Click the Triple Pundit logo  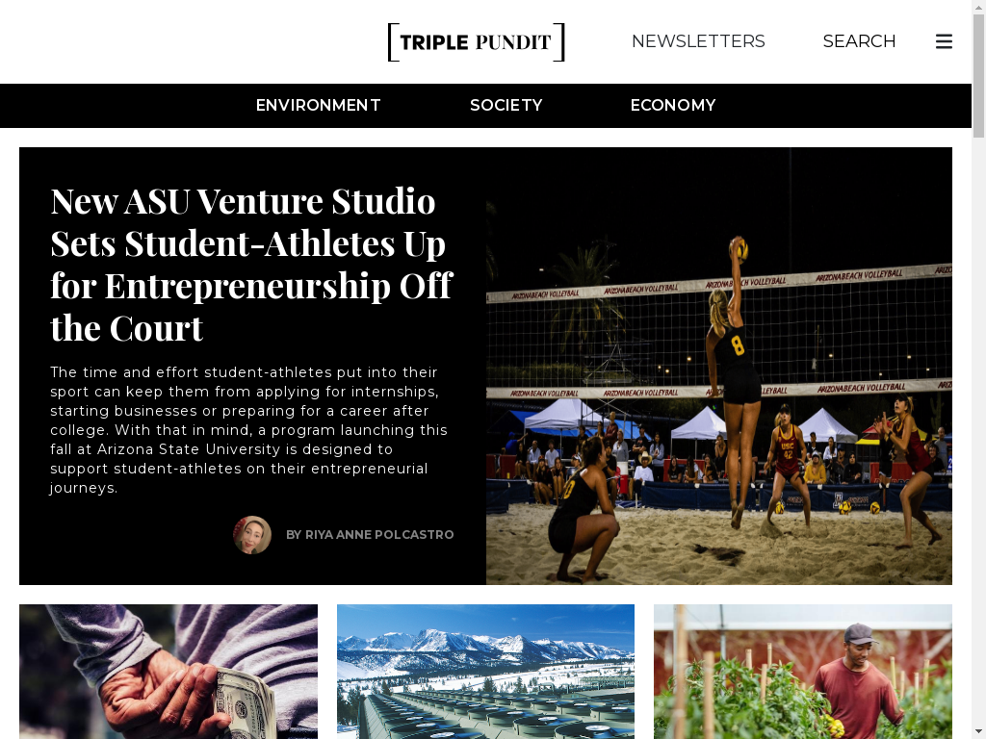coord(476,42)
